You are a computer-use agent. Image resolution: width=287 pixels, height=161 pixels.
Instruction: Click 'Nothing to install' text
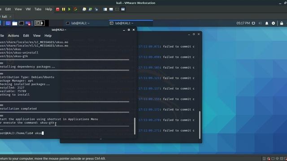[x=15, y=94]
